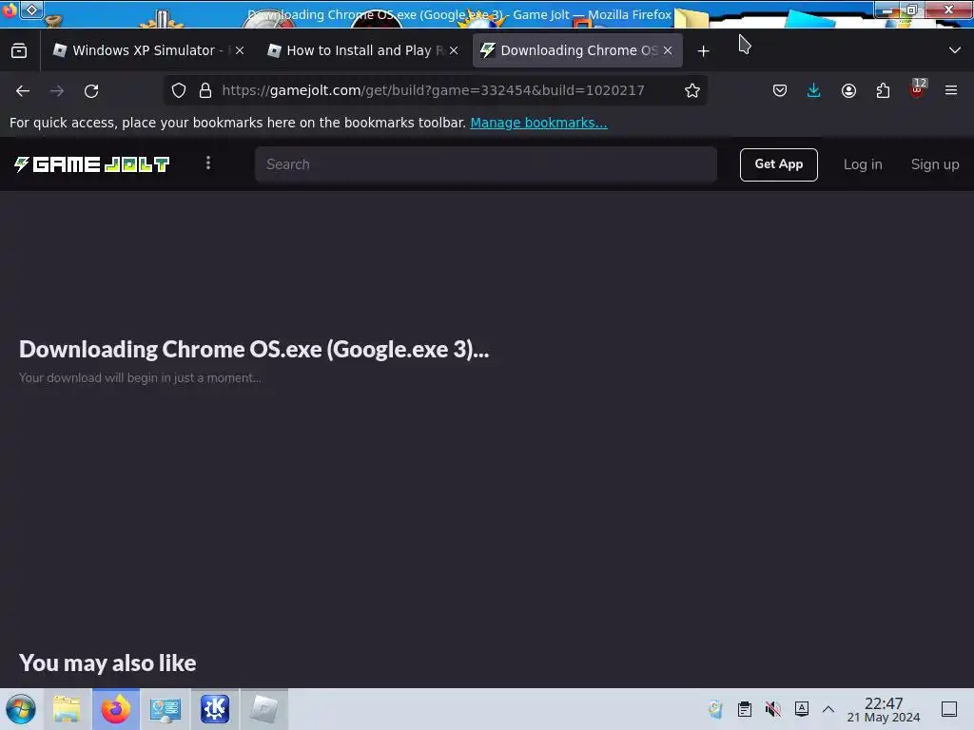The height and width of the screenshot is (730, 974).
Task: Open the Firefox hamburger application menu
Action: [951, 90]
